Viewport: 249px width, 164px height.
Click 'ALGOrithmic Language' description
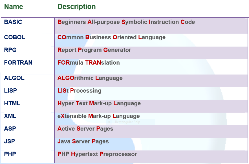point(90,78)
